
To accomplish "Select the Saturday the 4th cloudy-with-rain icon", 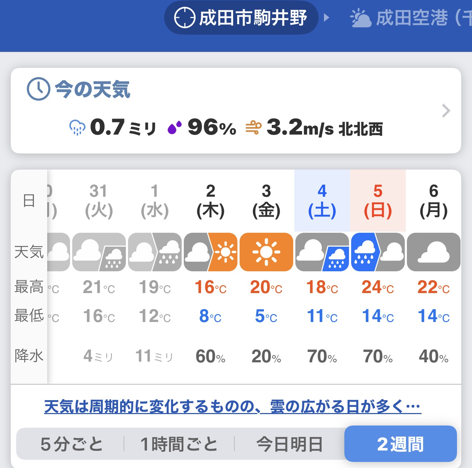I will point(322,252).
